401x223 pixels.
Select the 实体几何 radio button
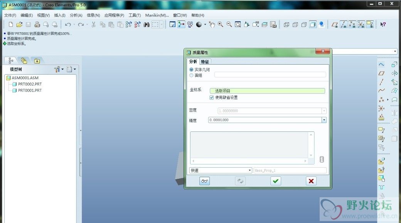click(x=191, y=70)
